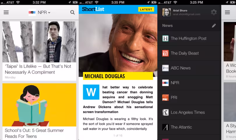Open the summer reads illustration card
The width and height of the screenshot is (236, 140).
tap(39, 105)
